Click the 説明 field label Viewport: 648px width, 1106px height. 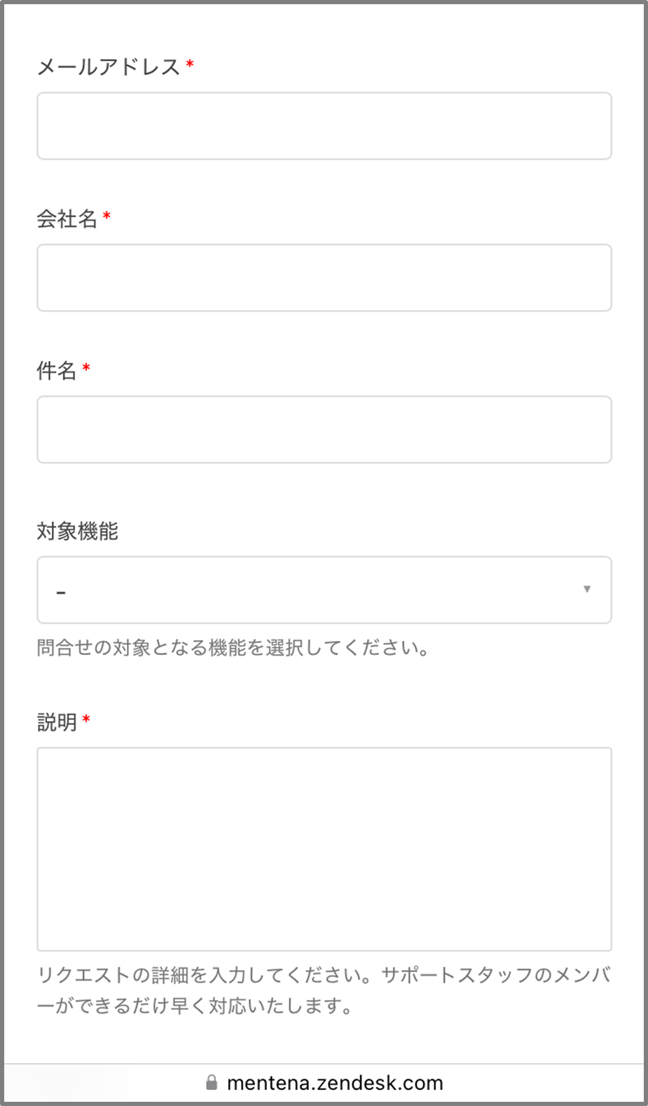[x=57, y=721]
